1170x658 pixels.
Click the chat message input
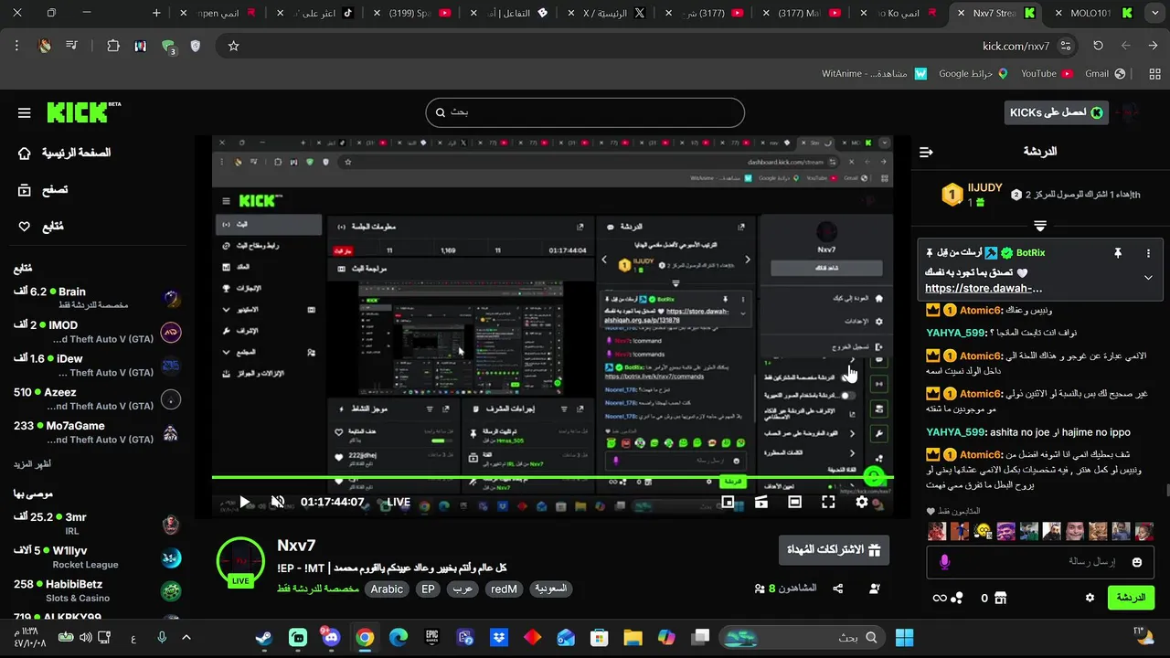(x=1039, y=562)
